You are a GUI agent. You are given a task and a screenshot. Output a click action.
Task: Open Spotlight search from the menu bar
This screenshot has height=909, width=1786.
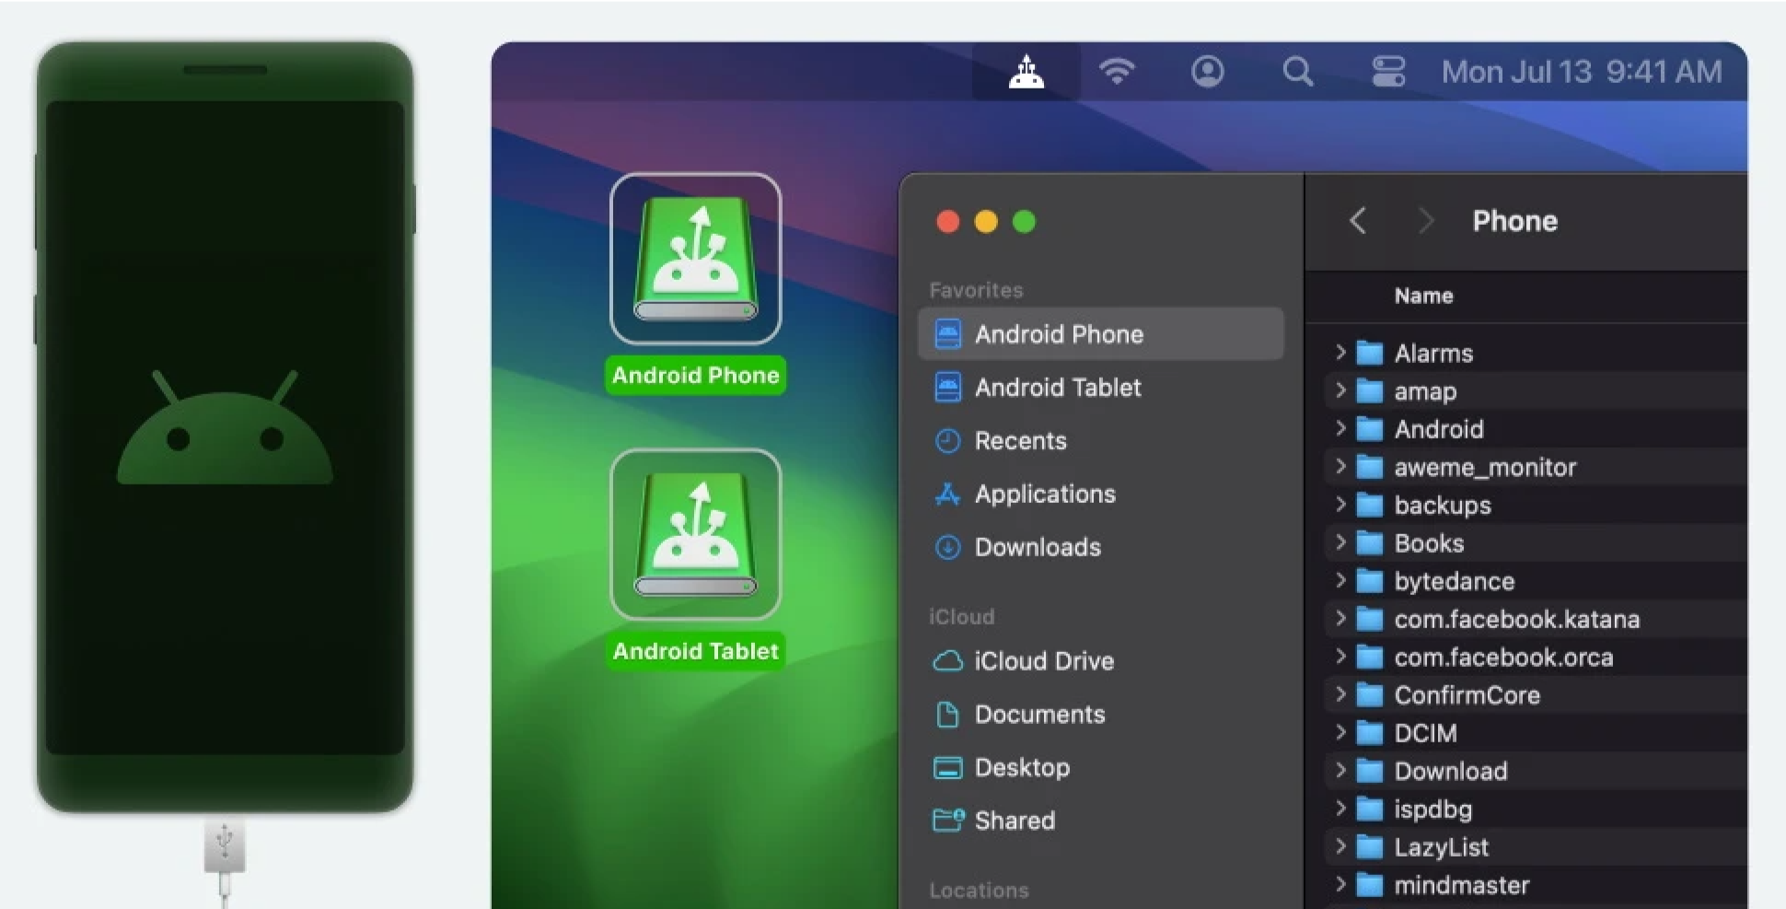pos(1297,70)
